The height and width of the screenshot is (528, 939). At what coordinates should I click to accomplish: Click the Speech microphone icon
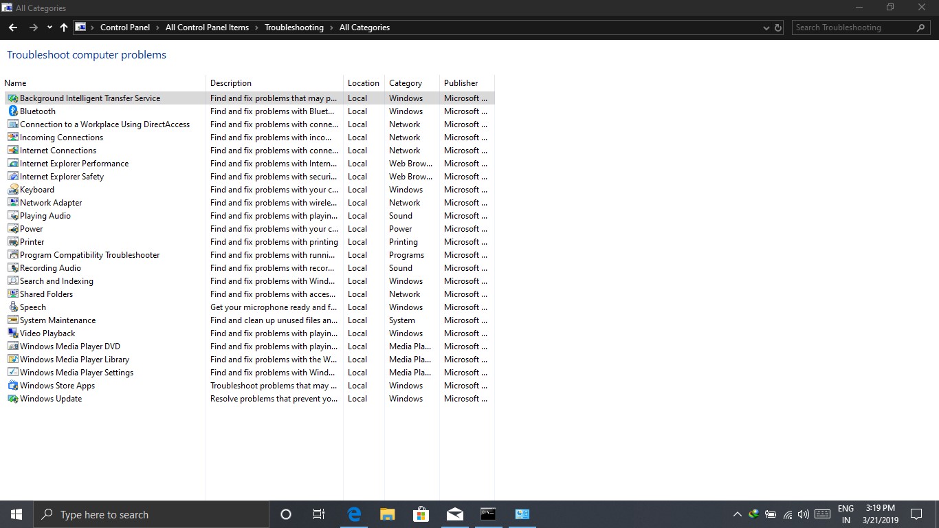(x=13, y=307)
